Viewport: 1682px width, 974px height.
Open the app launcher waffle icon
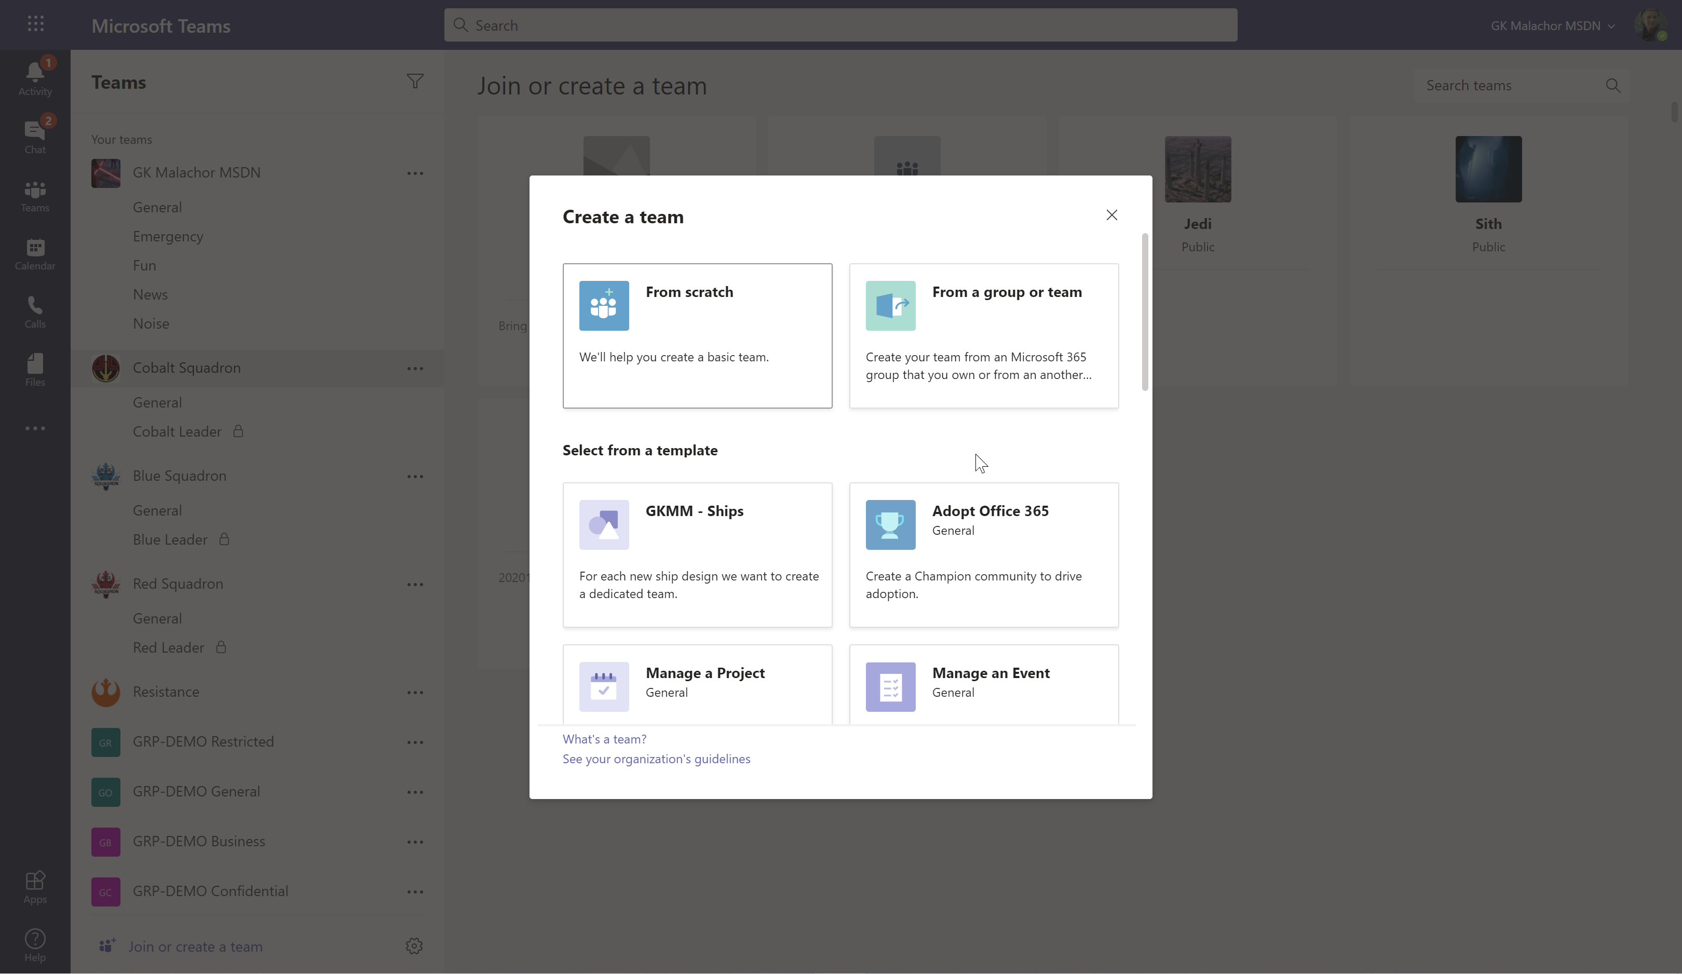(x=35, y=25)
